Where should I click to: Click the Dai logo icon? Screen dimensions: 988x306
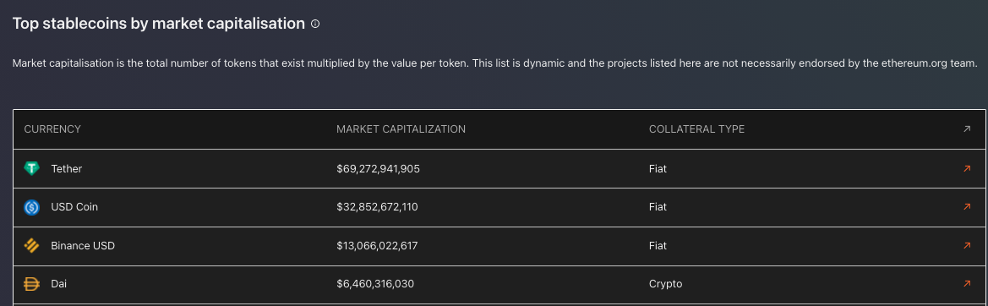tap(31, 284)
